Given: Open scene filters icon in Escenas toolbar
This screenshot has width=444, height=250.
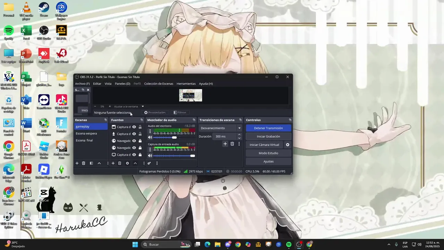Looking at the screenshot, I should (91, 163).
